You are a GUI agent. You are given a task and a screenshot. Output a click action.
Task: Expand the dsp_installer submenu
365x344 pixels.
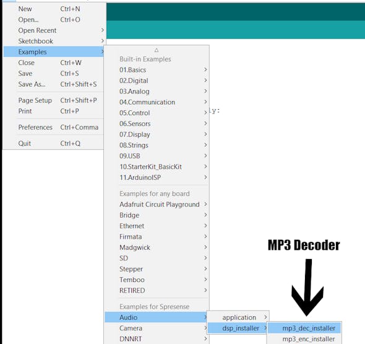(x=238, y=328)
